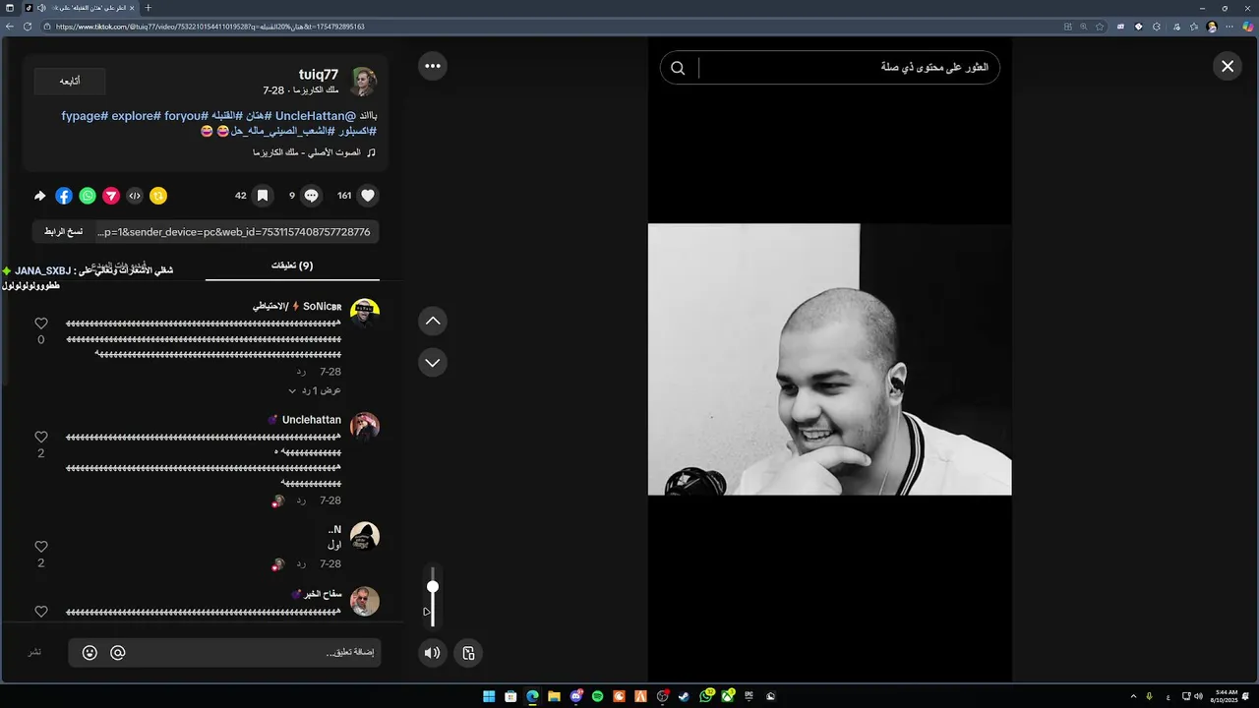The width and height of the screenshot is (1259, 708).
Task: Open File Explorer from the taskbar
Action: point(554,696)
